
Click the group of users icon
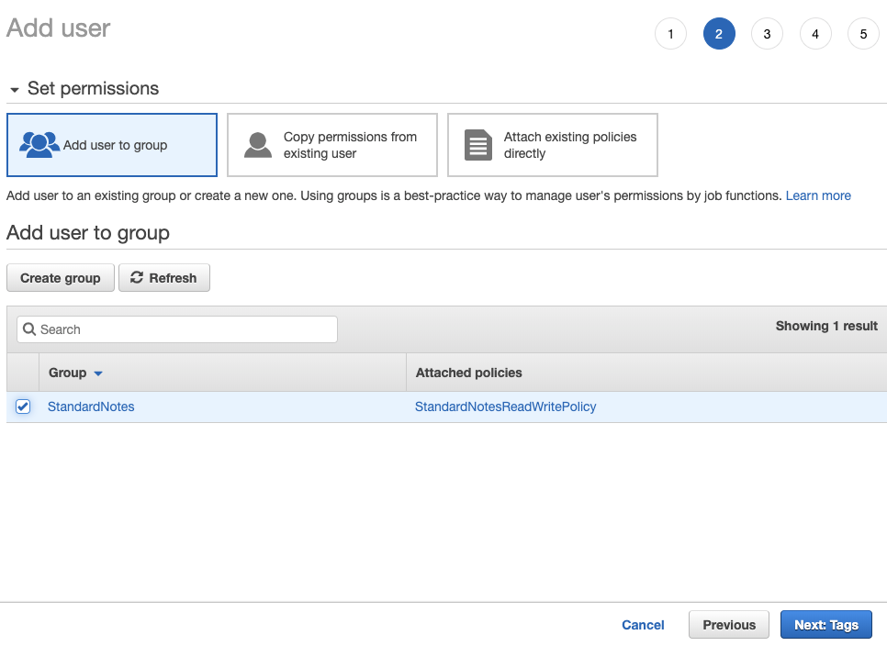(39, 145)
